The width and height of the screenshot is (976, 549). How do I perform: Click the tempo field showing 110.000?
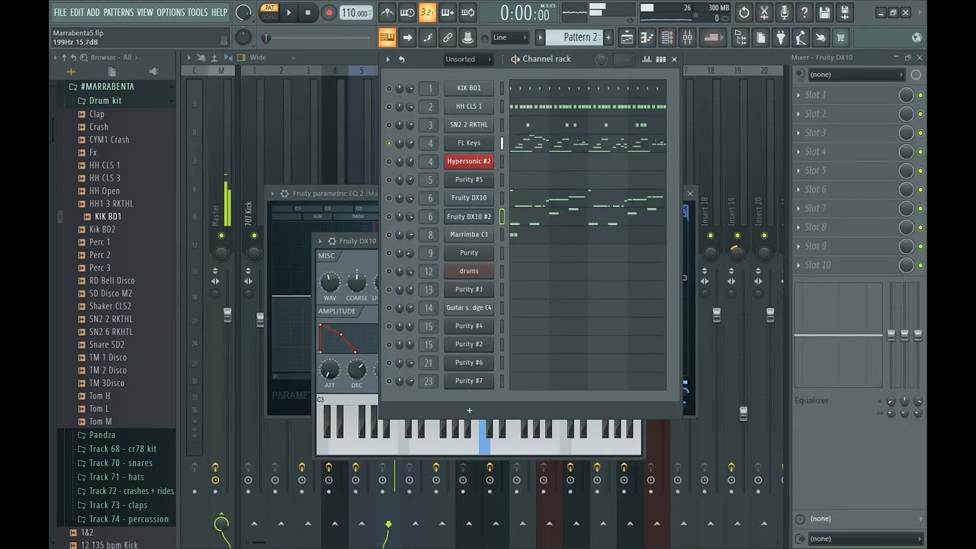click(x=355, y=13)
